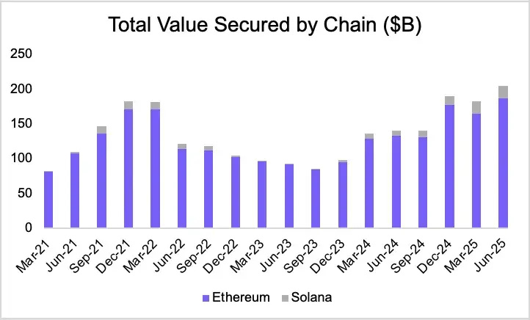This screenshot has height=320, width=530.
Task: Select the Solana segment atop Mar-25 bar
Action: [x=476, y=107]
